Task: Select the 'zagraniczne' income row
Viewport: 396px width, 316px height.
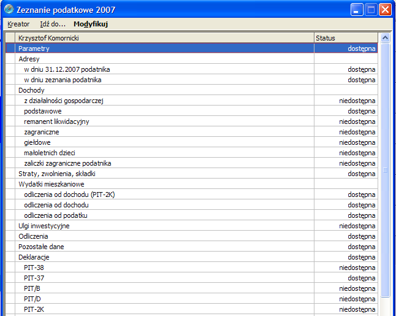Action: coord(192,132)
